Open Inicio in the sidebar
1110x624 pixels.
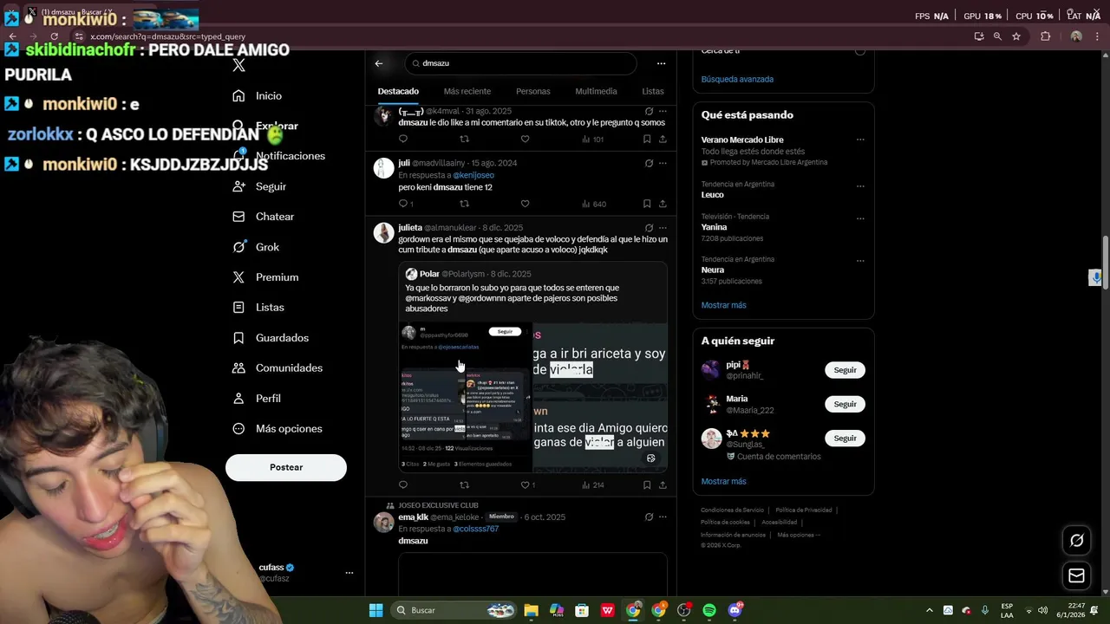pos(258,96)
